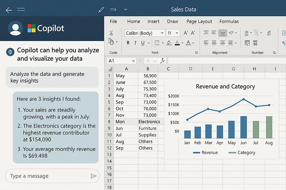The height and width of the screenshot is (190, 286).
Task: Click the Borders icon
Action: pyautogui.click(x=157, y=43)
